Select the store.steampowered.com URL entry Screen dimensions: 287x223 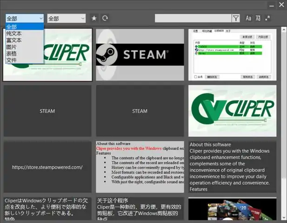pos(47,167)
